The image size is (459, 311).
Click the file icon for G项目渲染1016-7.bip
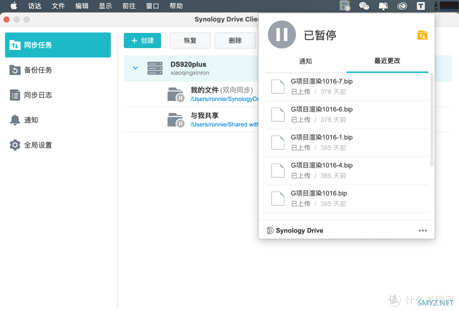278,86
